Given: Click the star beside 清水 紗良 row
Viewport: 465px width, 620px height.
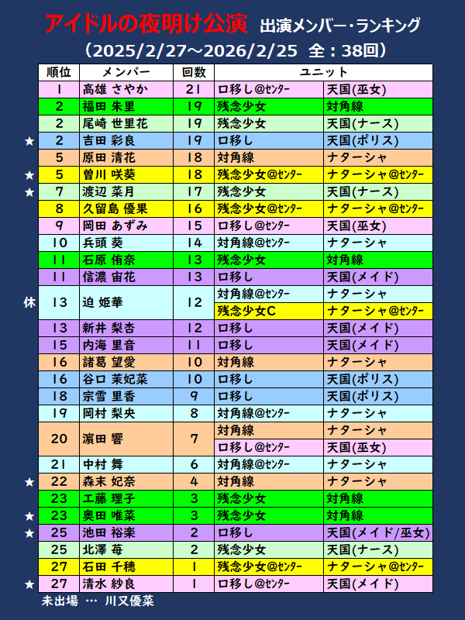Looking at the screenshot, I should 29,584.
